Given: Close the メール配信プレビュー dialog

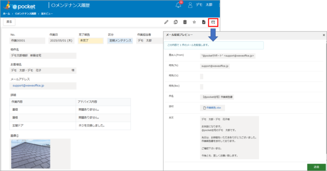Looking at the screenshot, I should (324, 35).
